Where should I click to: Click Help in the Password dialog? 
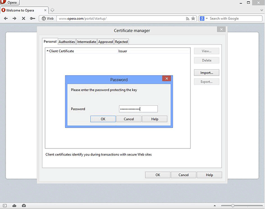tap(155, 119)
